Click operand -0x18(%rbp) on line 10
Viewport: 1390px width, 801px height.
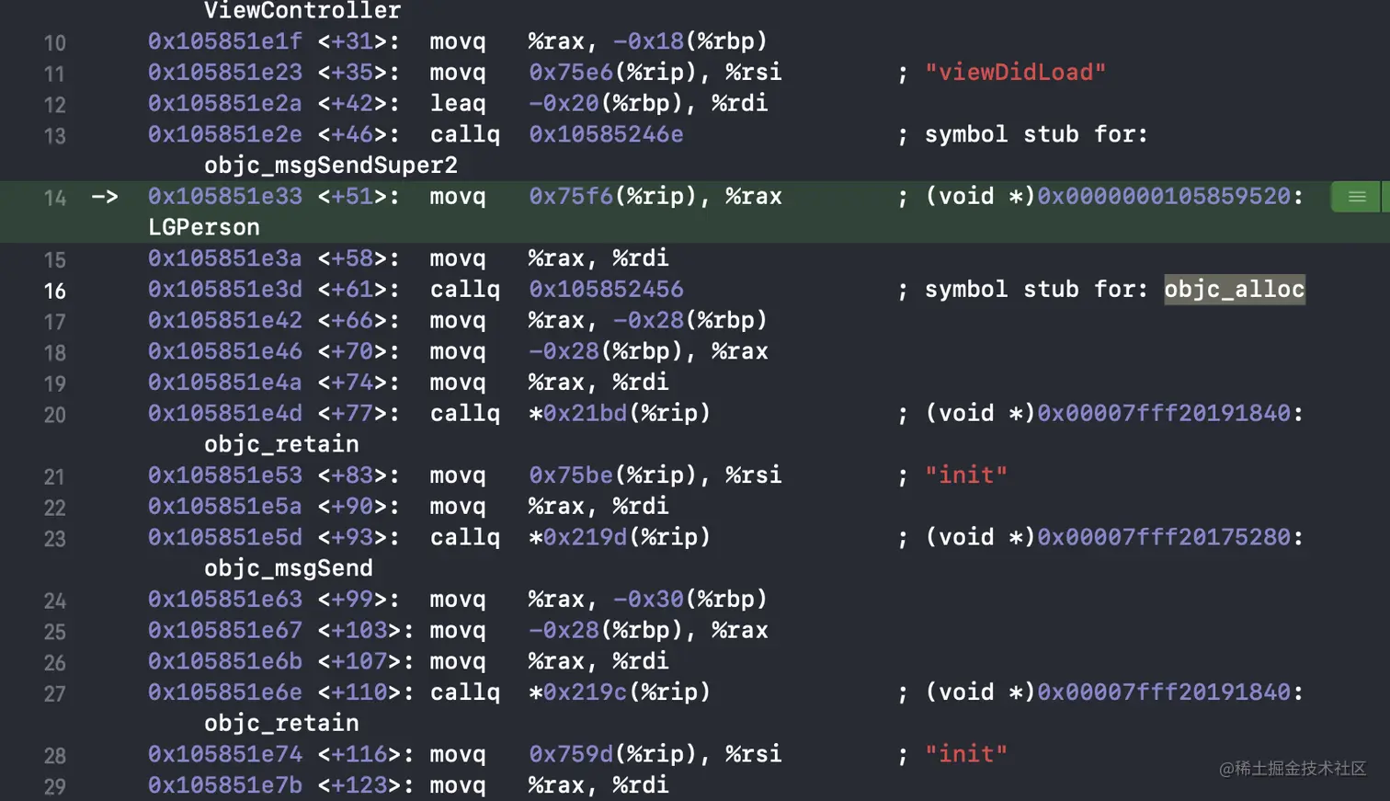pyautogui.click(x=689, y=41)
